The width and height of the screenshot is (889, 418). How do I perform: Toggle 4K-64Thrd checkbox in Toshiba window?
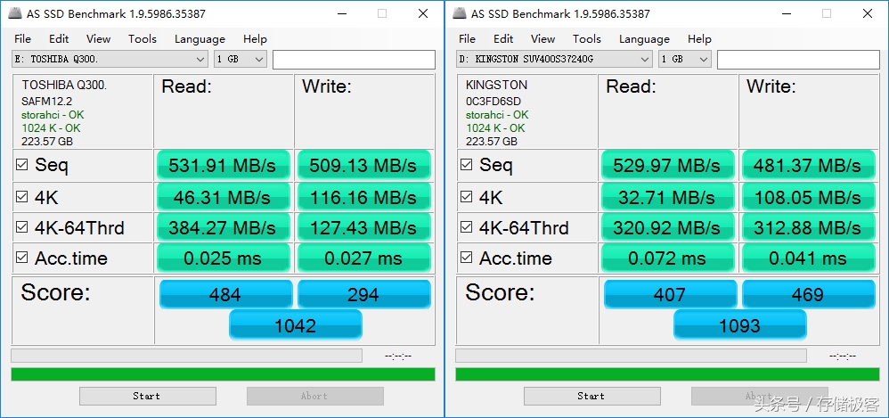[x=21, y=227]
